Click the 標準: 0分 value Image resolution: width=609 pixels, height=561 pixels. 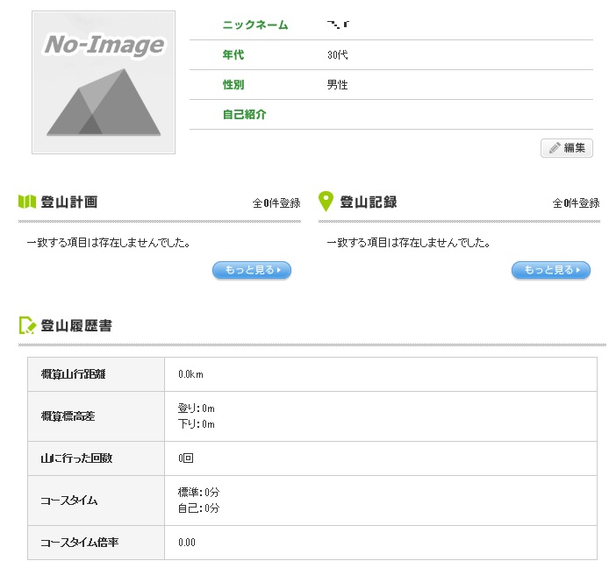coord(199,493)
